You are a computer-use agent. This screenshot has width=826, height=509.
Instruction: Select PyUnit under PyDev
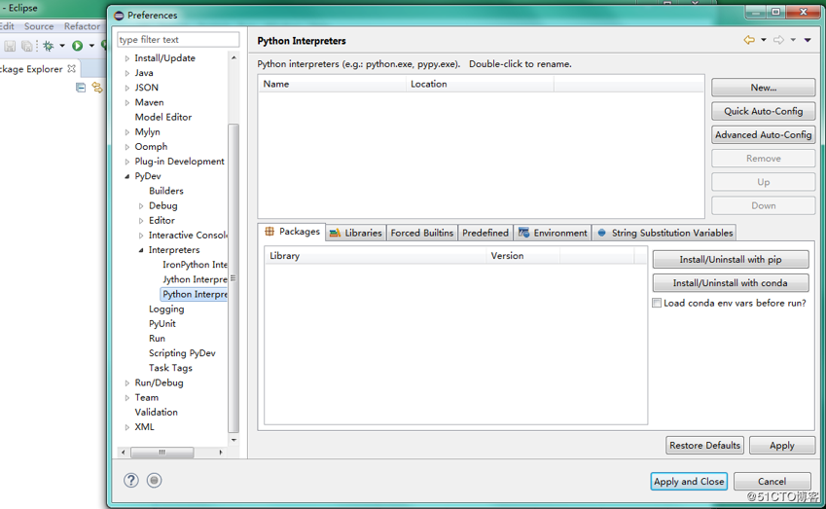(x=162, y=323)
